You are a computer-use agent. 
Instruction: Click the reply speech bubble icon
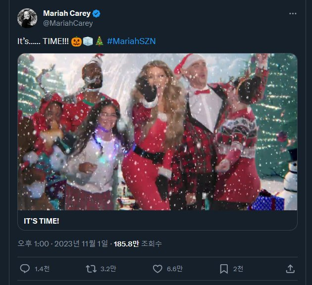[x=25, y=269]
